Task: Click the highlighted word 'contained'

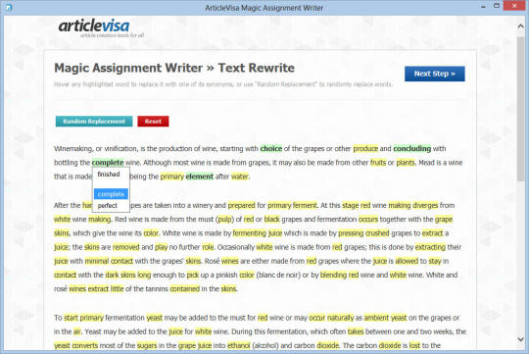Action: [x=184, y=288]
